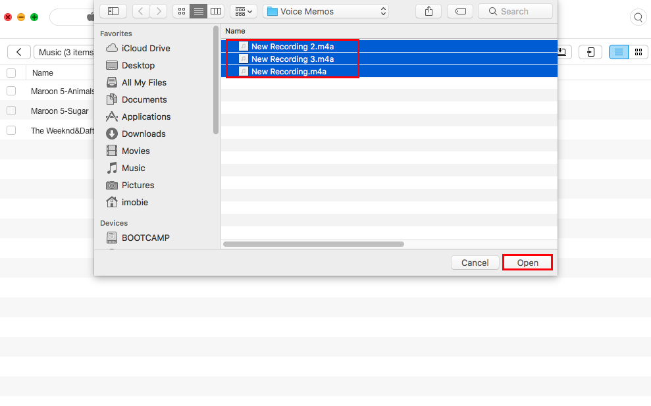Go forward in the file dialog

point(159,11)
